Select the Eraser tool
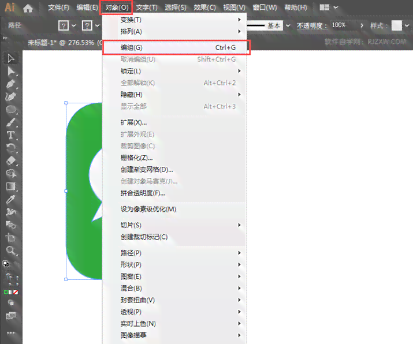This screenshot has width=413, height=344. 10,161
